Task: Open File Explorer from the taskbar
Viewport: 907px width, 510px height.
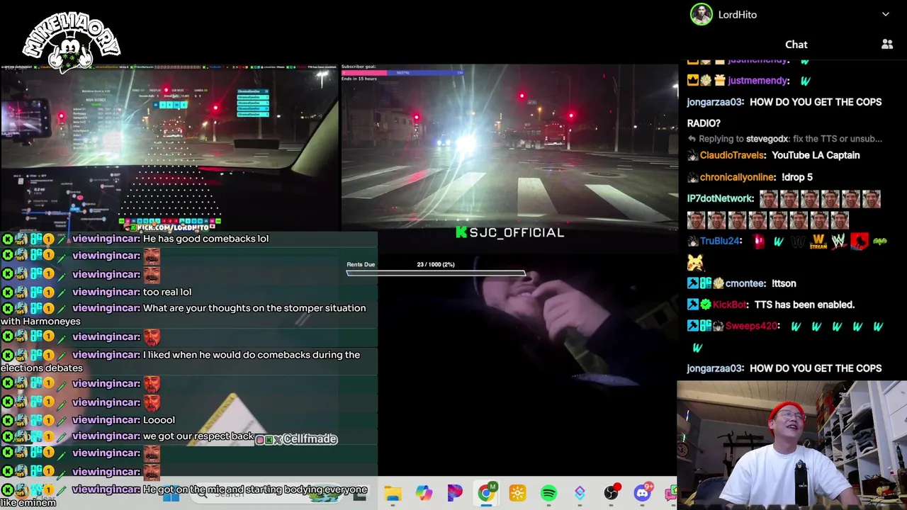Action: [393, 493]
